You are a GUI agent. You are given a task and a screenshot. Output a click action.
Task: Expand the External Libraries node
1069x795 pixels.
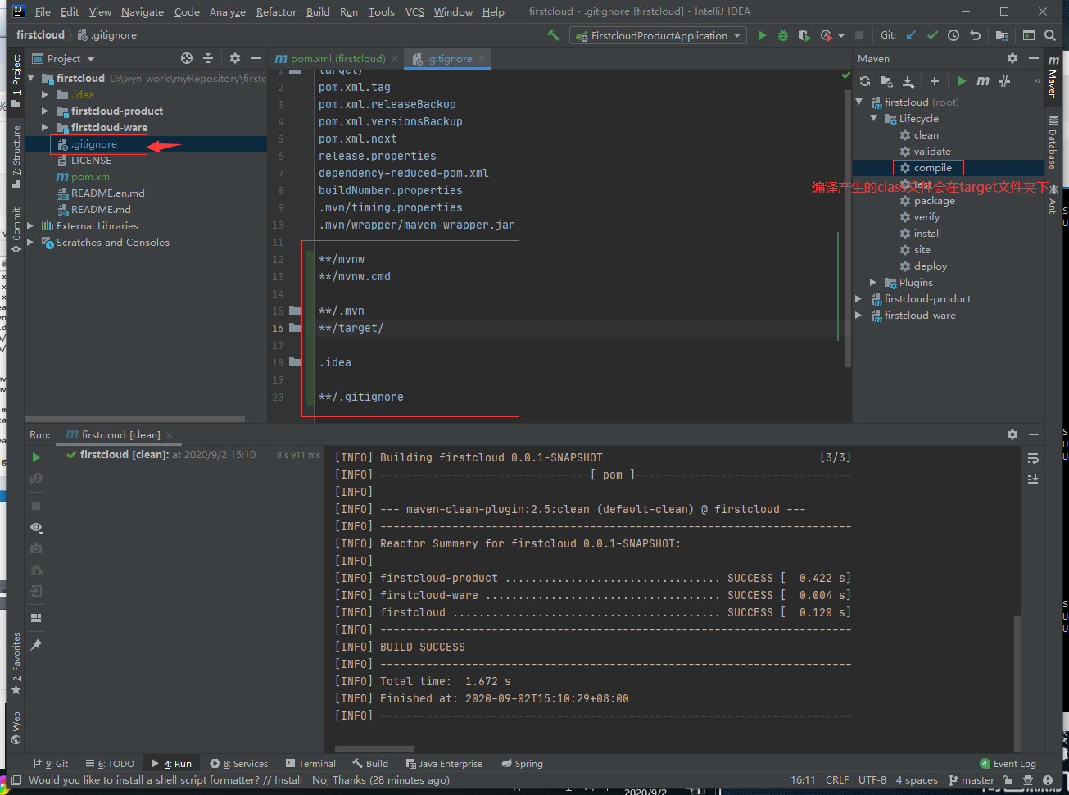click(30, 226)
